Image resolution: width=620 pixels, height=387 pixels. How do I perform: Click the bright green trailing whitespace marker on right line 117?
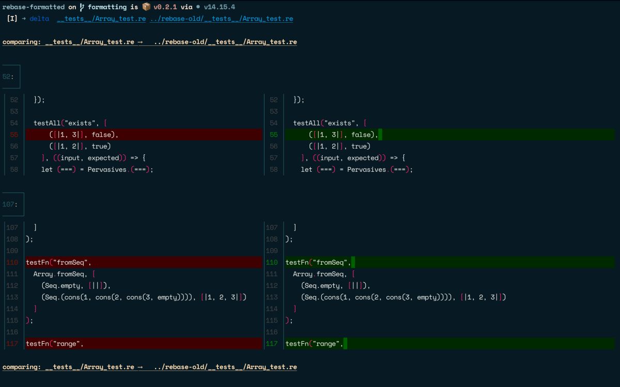(x=345, y=343)
